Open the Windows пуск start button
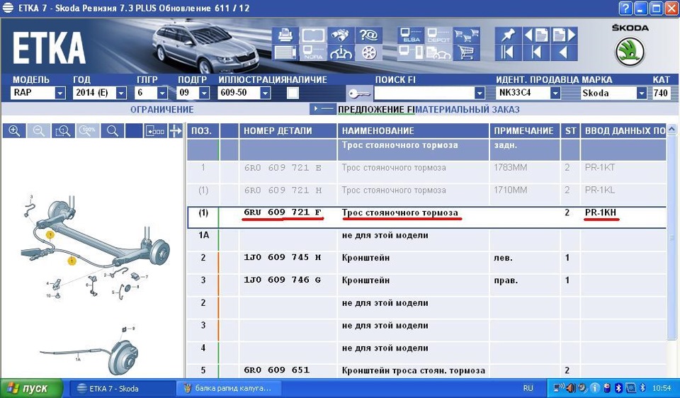680x398 pixels. pyautogui.click(x=31, y=388)
